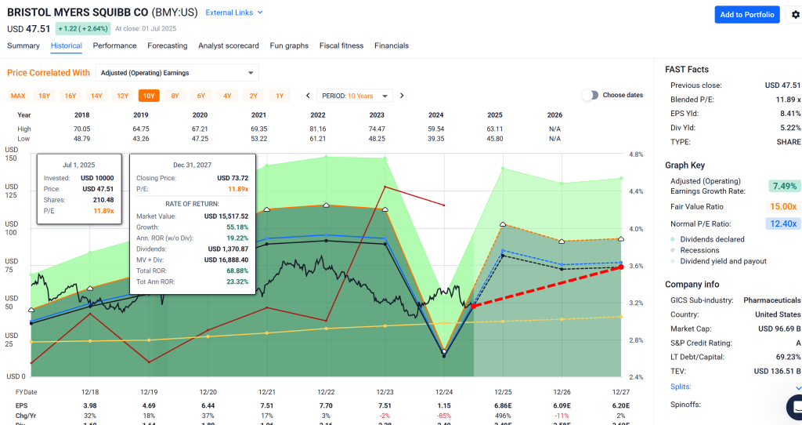Click the next period arrow
Viewport: 802px width, 425px height.
(402, 96)
